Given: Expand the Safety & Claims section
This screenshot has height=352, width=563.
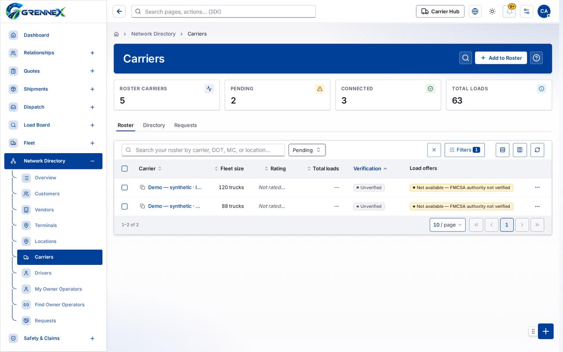Looking at the screenshot, I should (92, 338).
